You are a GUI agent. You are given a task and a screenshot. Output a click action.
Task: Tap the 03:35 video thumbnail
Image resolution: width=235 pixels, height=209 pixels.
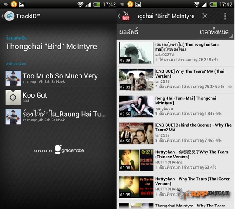point(136,187)
